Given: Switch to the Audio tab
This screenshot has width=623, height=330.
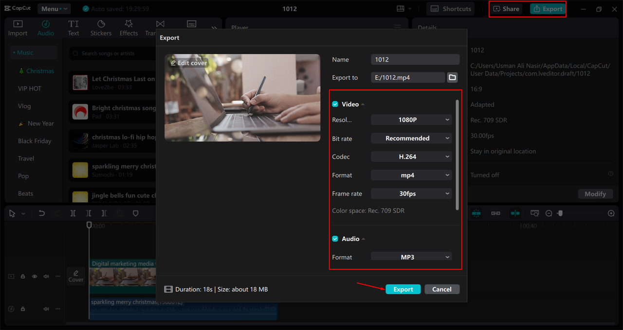Looking at the screenshot, I should point(46,28).
